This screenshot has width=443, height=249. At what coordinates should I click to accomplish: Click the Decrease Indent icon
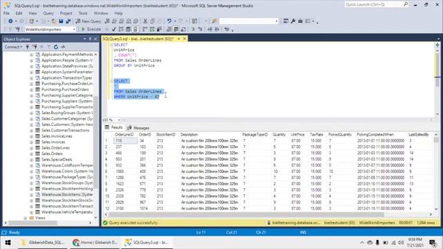[210, 29]
